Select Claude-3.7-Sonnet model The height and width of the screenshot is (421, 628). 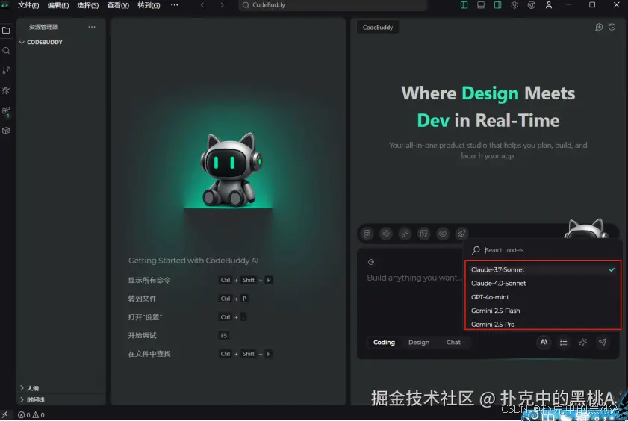coord(543,269)
